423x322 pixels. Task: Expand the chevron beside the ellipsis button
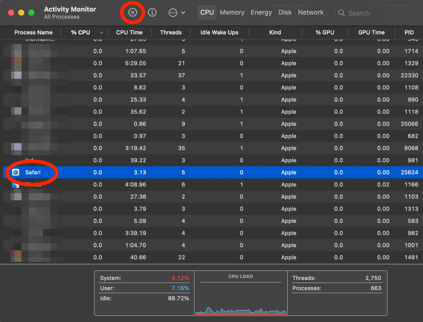[x=183, y=13]
